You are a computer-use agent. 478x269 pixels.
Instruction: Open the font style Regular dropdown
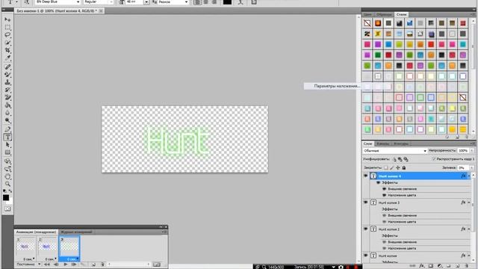point(111,2)
